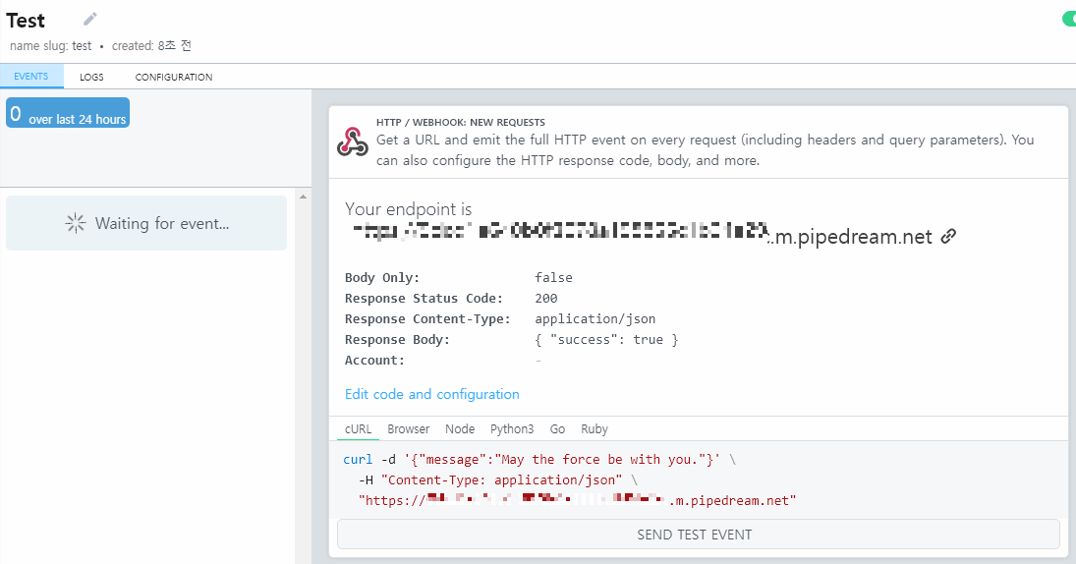
Task: Click the name slug: test text
Action: (x=51, y=46)
